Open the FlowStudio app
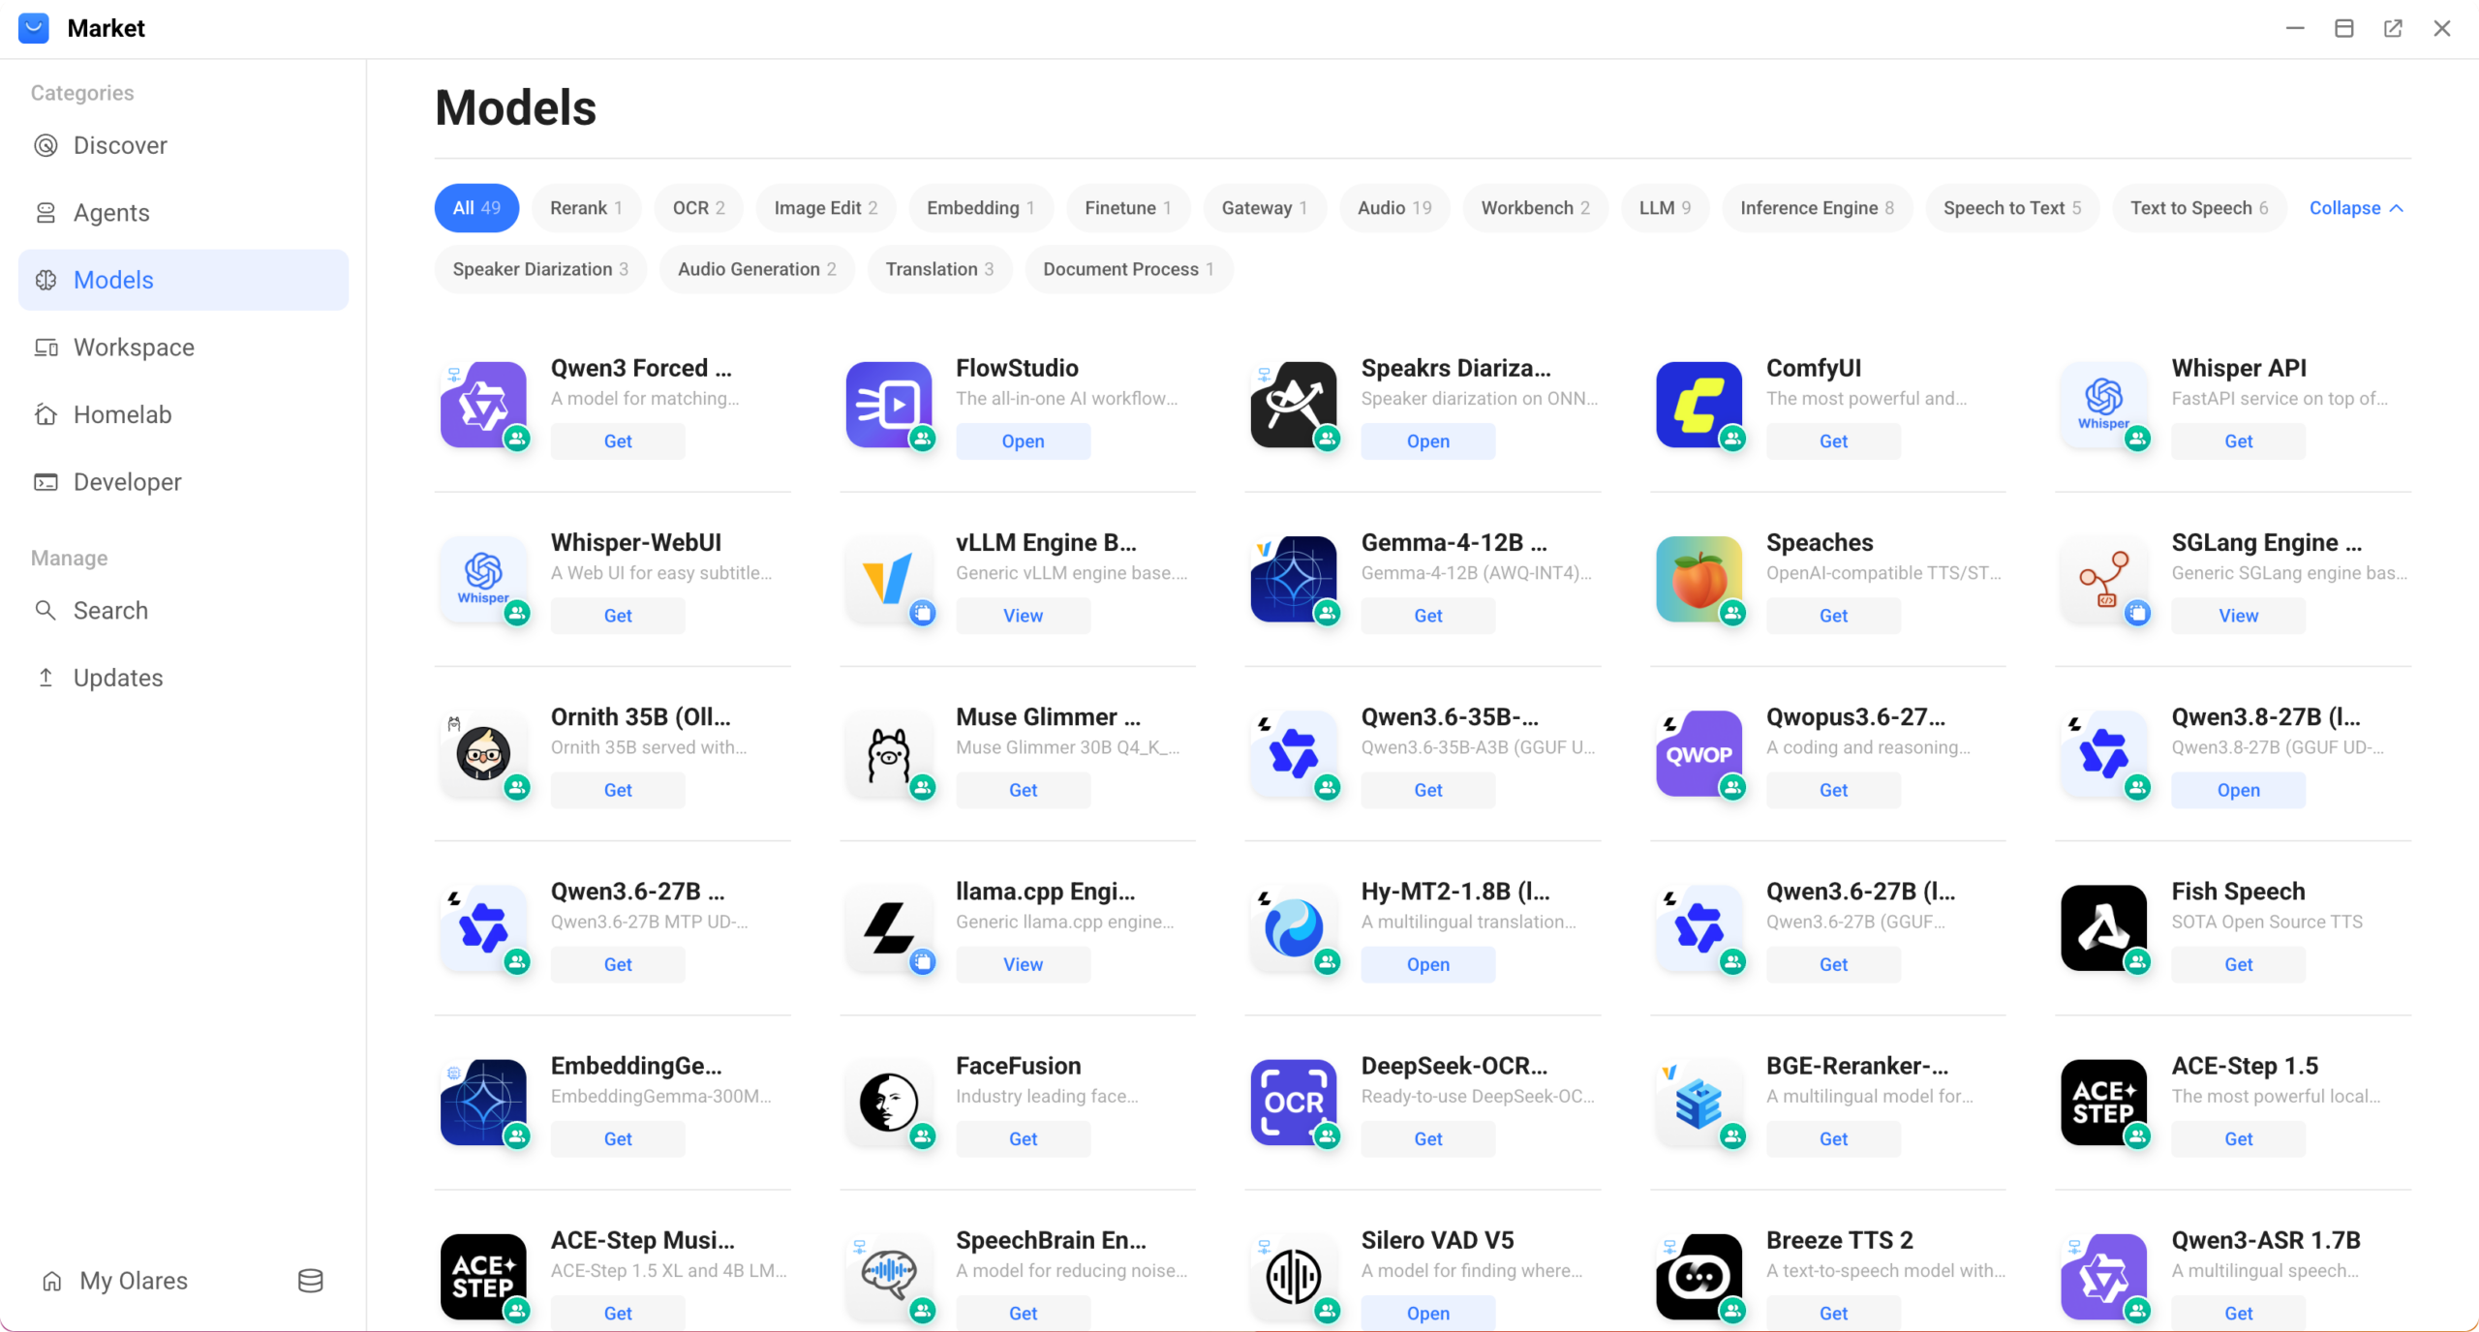Image resolution: width=2479 pixels, height=1332 pixels. (x=1023, y=441)
